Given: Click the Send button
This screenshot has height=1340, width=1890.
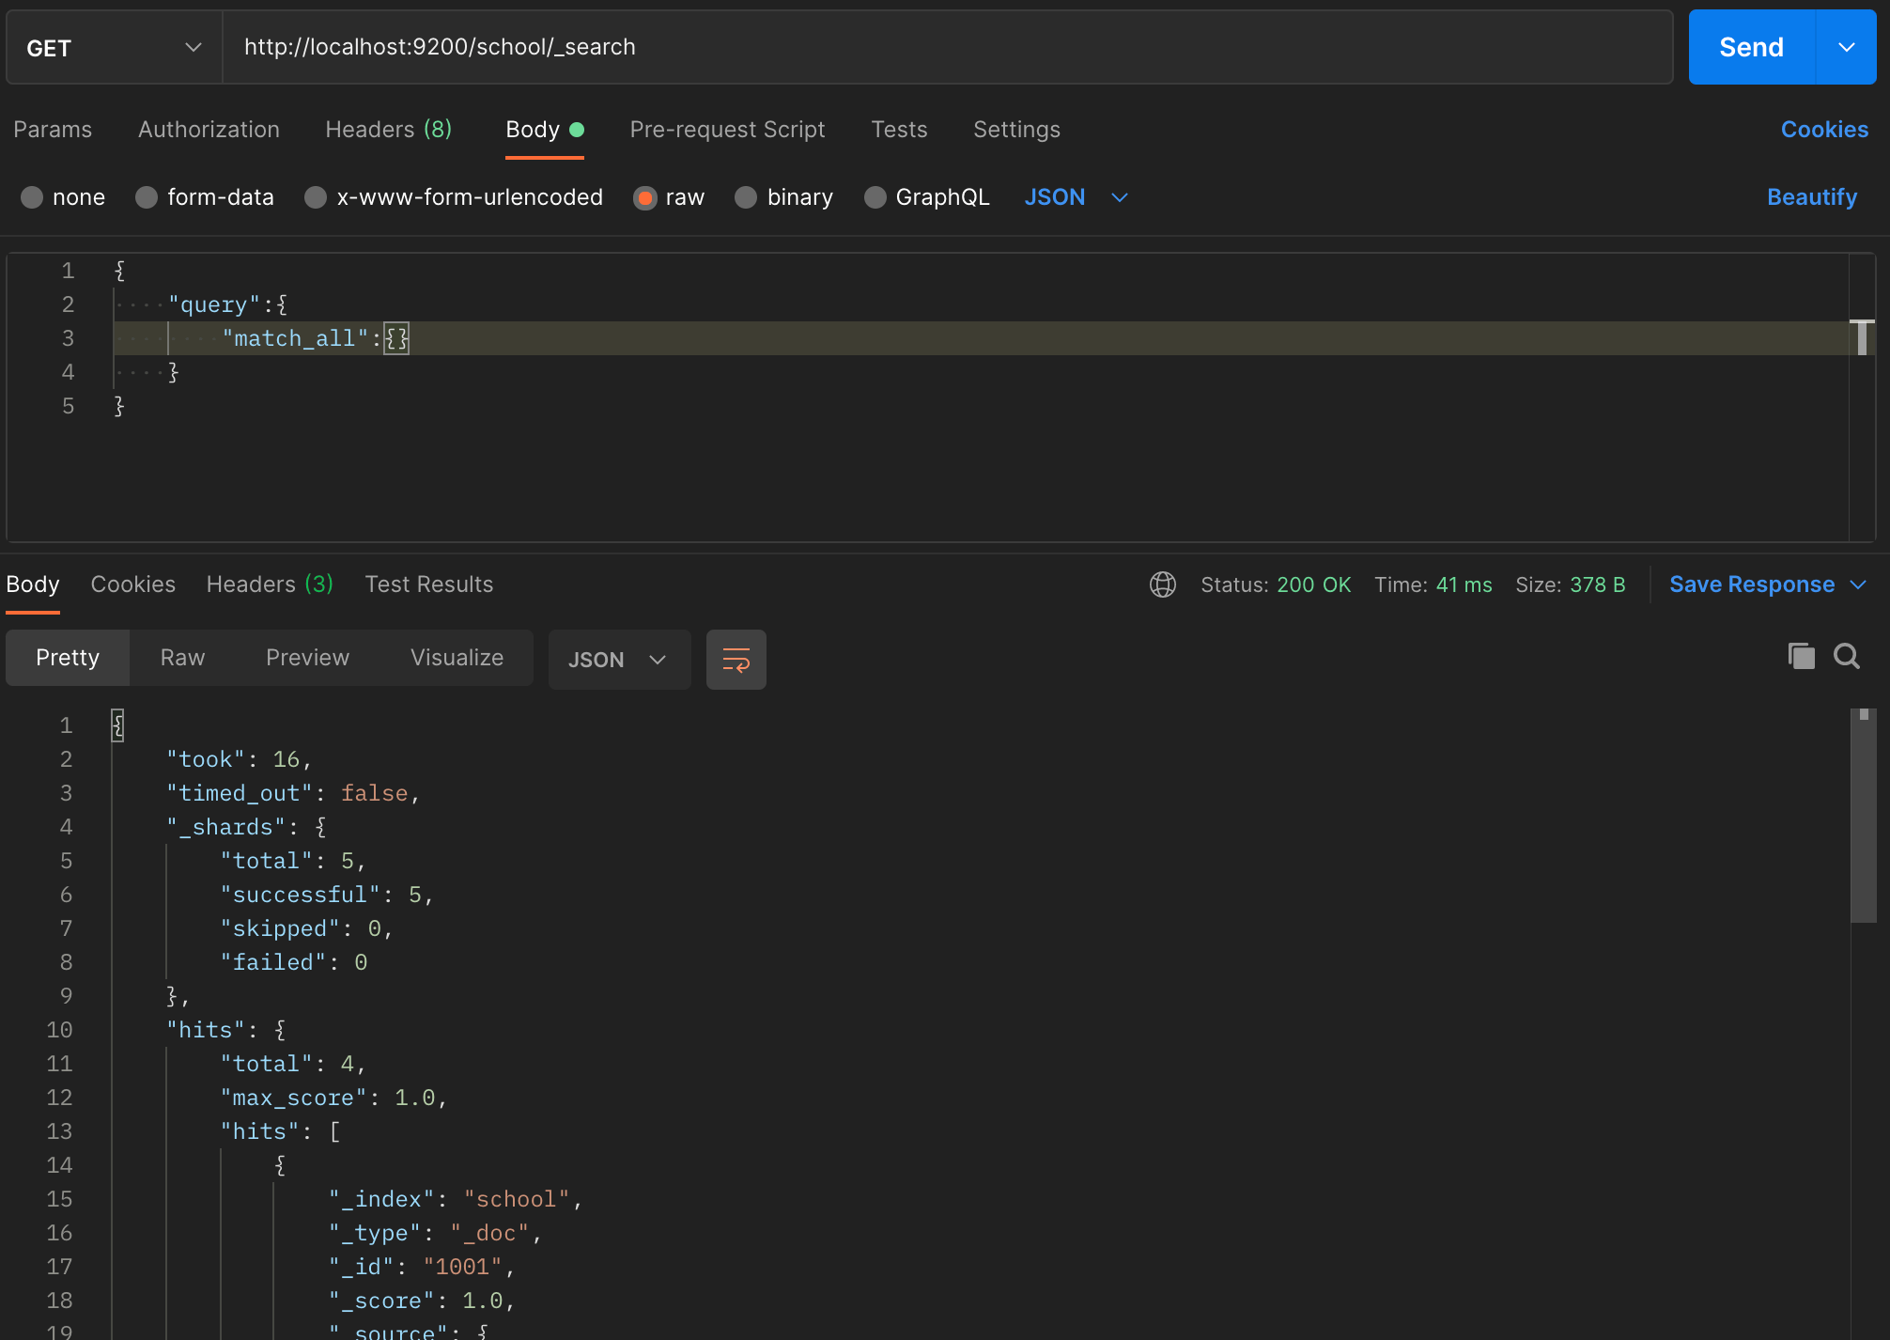Looking at the screenshot, I should 1752,47.
